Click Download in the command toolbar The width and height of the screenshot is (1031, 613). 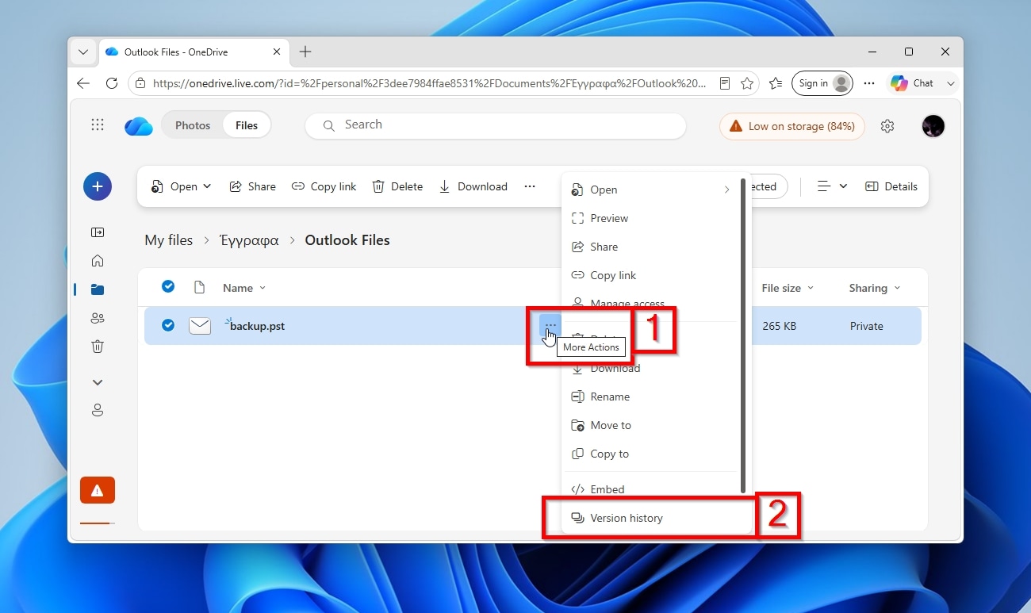tap(473, 186)
